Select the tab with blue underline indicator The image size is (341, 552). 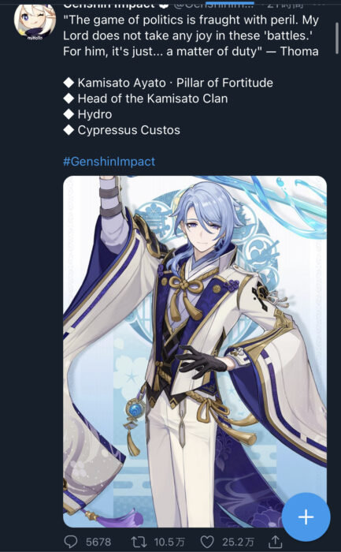click(x=229, y=2)
